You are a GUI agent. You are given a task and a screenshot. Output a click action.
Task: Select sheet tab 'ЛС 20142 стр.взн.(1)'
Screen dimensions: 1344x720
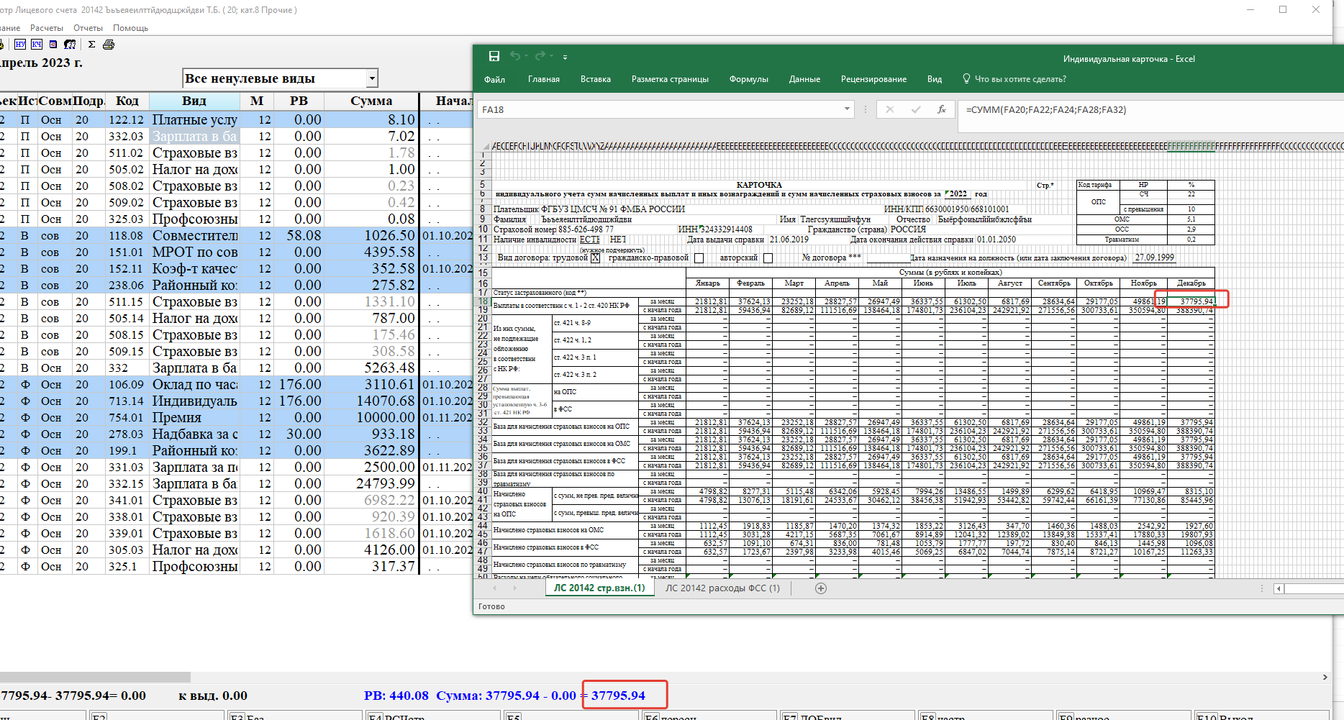click(x=599, y=588)
